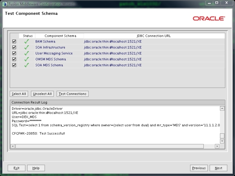Click the Oracle logo
This screenshot has height=176, width=235.
pyautogui.click(x=209, y=18)
